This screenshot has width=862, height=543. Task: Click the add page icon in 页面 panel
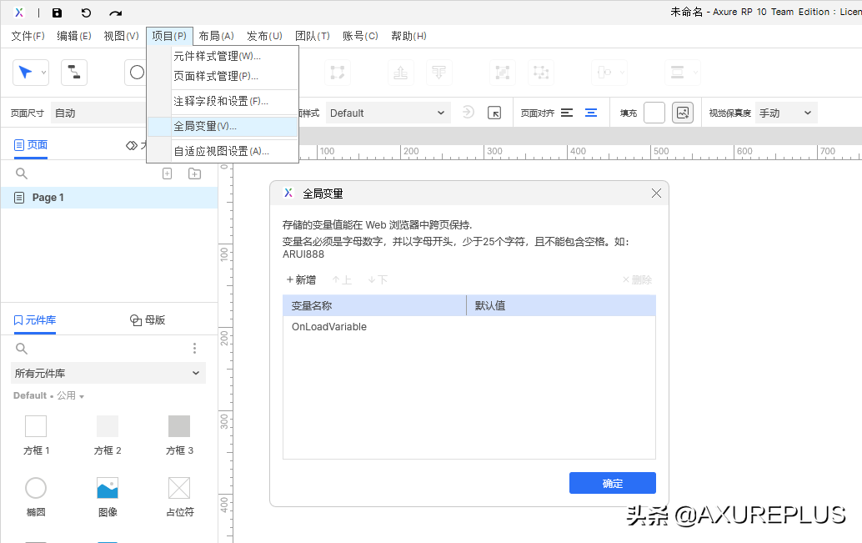167,173
